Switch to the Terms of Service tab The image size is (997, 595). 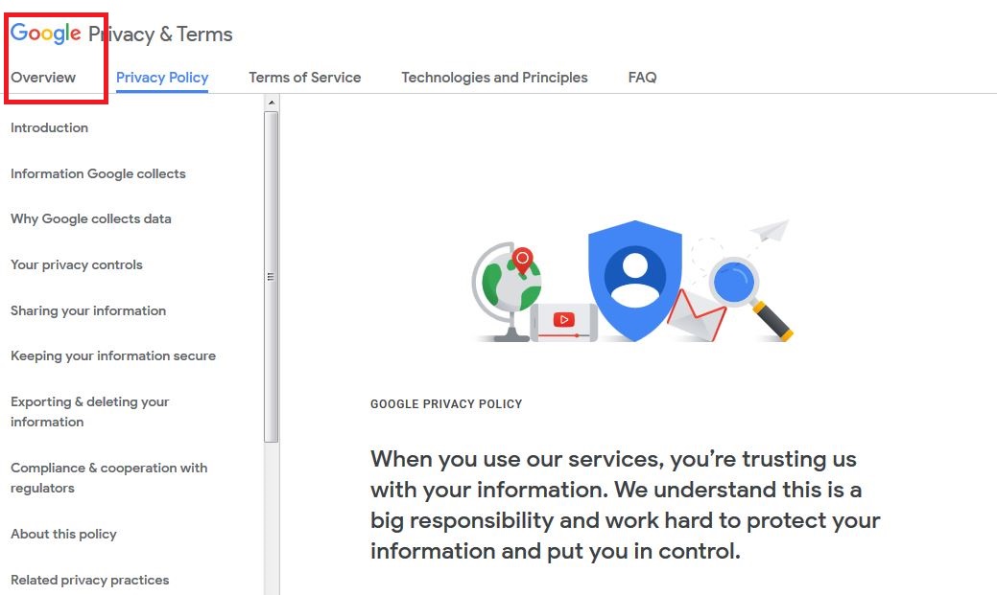click(305, 78)
